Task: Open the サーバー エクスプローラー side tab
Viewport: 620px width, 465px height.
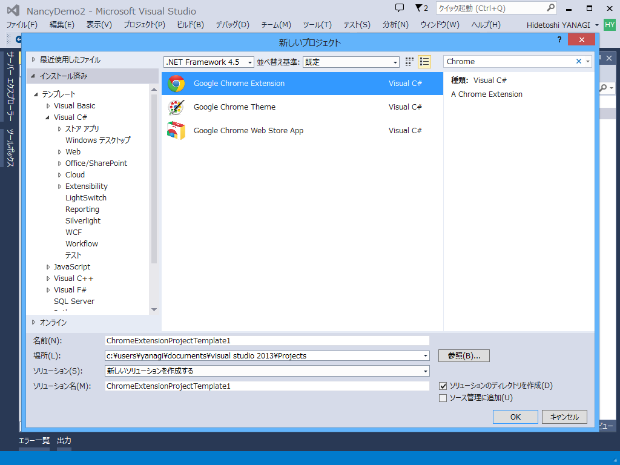Action: click(11, 86)
